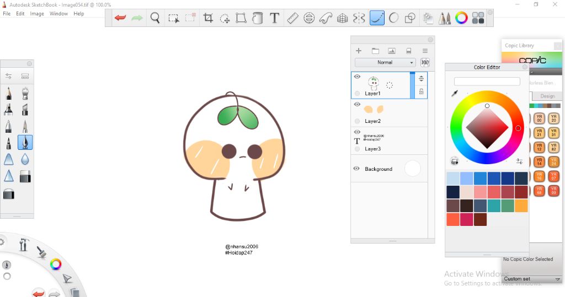Turn on the Symmetry tool
This screenshot has width=565, height=297.
(359, 18)
